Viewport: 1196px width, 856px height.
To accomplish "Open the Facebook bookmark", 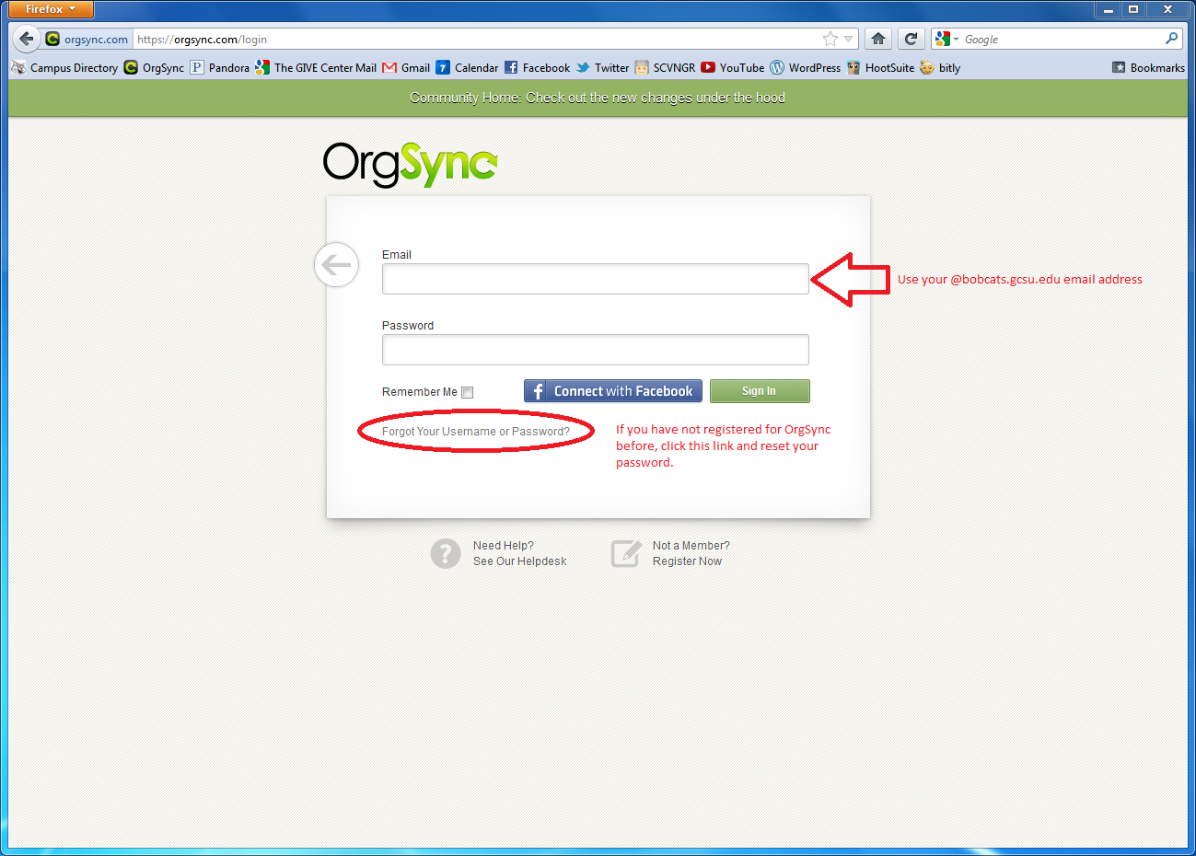I will [x=537, y=67].
